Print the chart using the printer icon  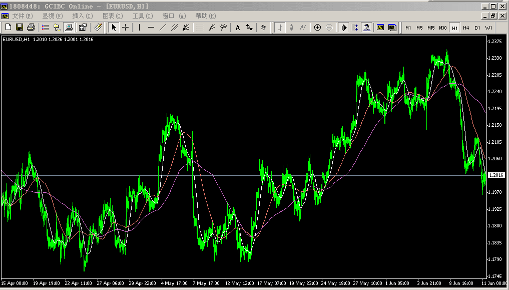point(31,28)
